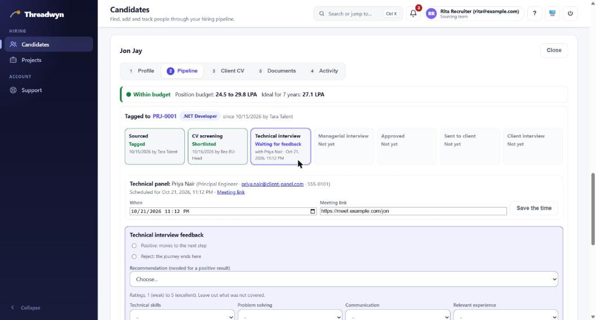596x320 pixels.
Task: Open the date picker calendar icon
Action: [312, 211]
